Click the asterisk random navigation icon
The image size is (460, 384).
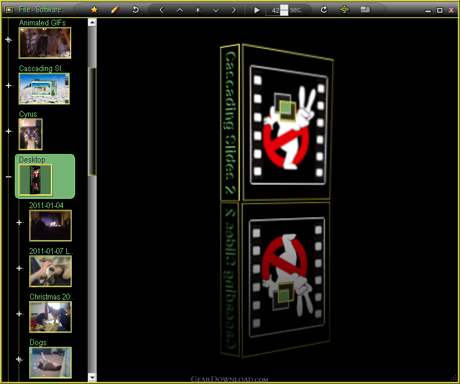[x=198, y=10]
